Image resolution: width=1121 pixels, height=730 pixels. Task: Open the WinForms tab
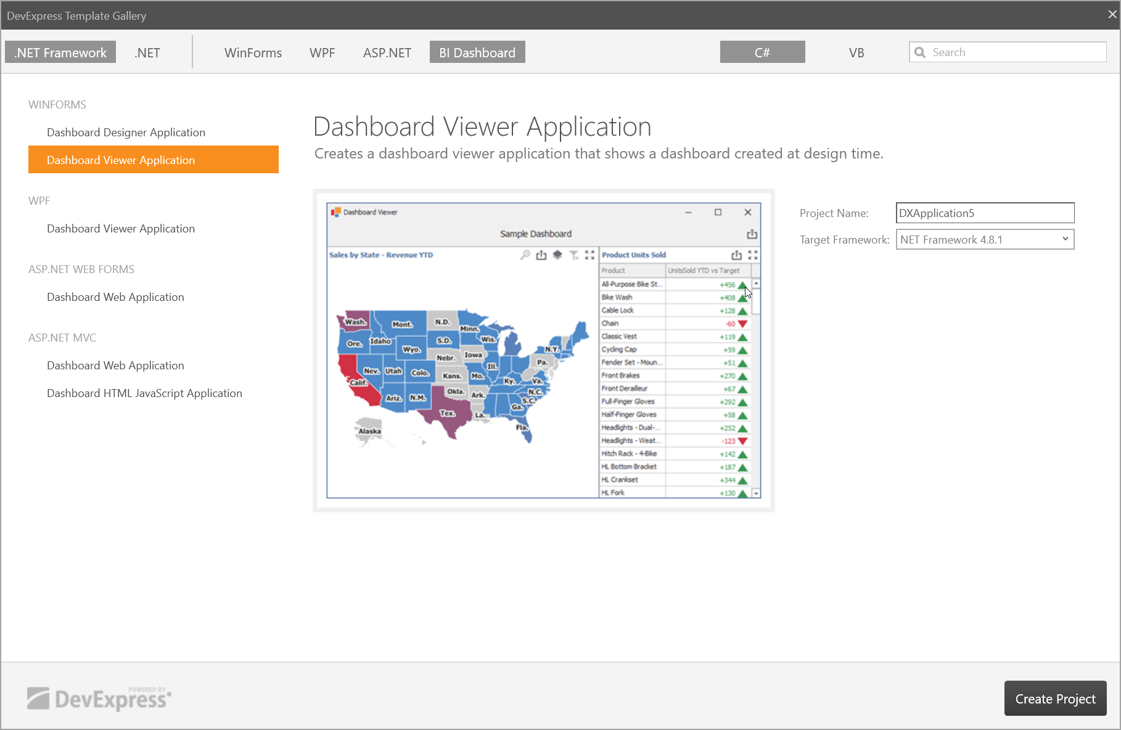[x=253, y=52]
